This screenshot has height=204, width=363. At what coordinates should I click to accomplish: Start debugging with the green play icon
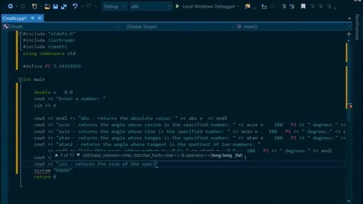(178, 6)
